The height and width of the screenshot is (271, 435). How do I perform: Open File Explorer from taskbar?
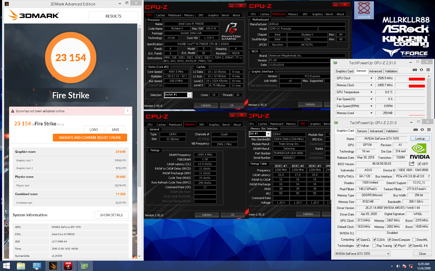coord(21,266)
